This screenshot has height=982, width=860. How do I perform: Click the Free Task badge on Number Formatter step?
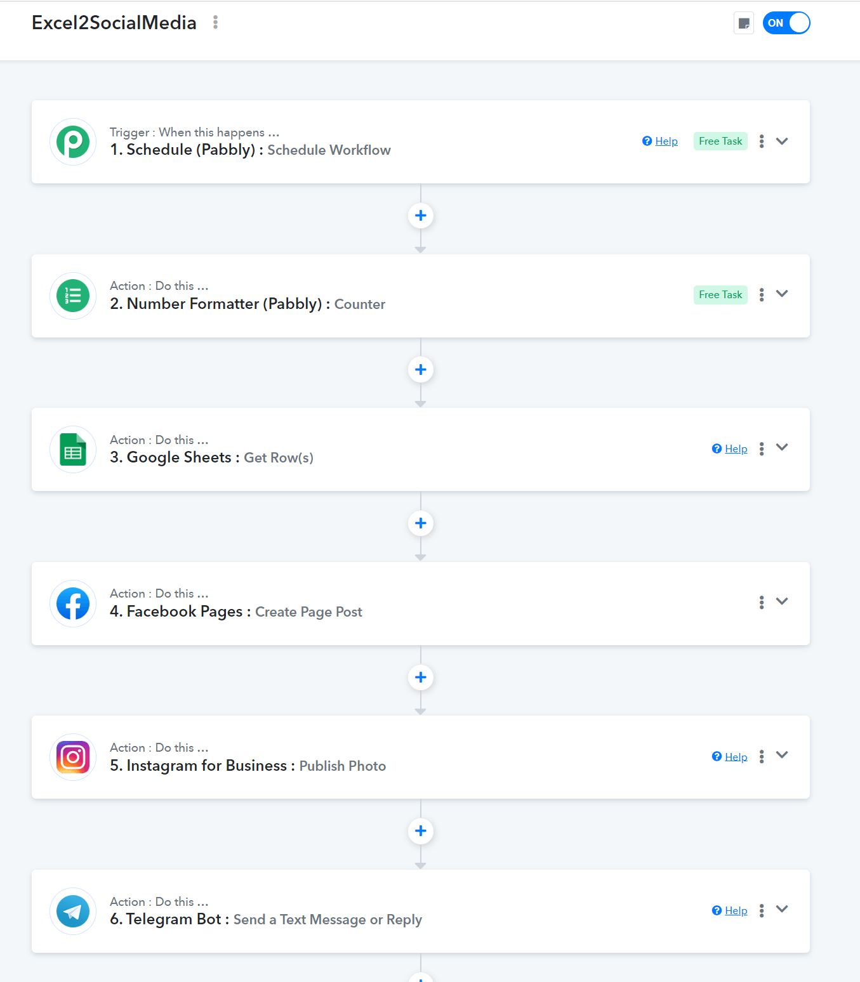(x=720, y=294)
